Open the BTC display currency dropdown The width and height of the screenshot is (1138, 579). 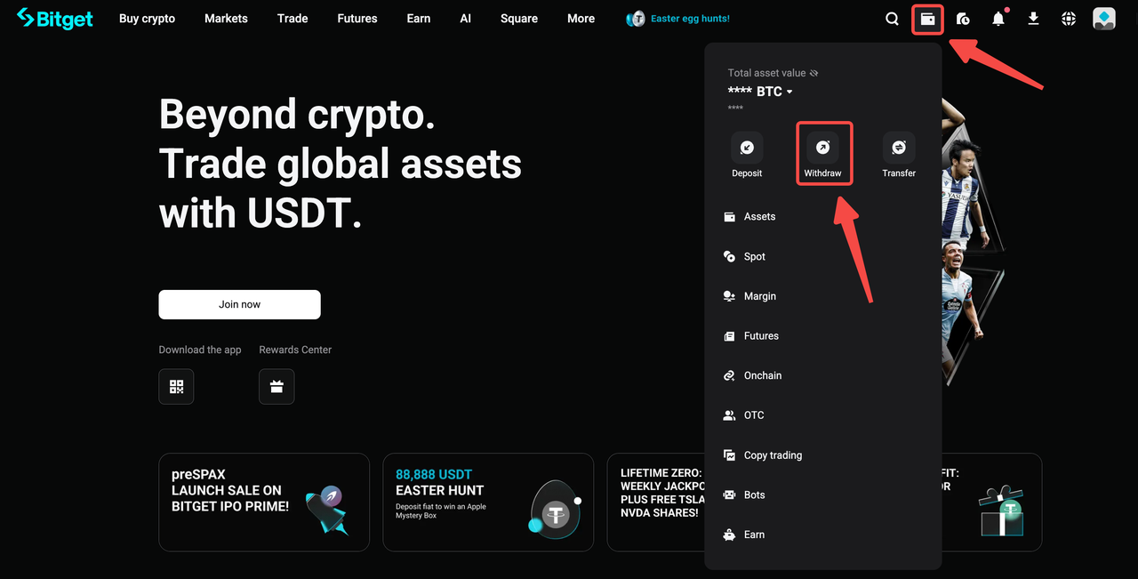[770, 91]
